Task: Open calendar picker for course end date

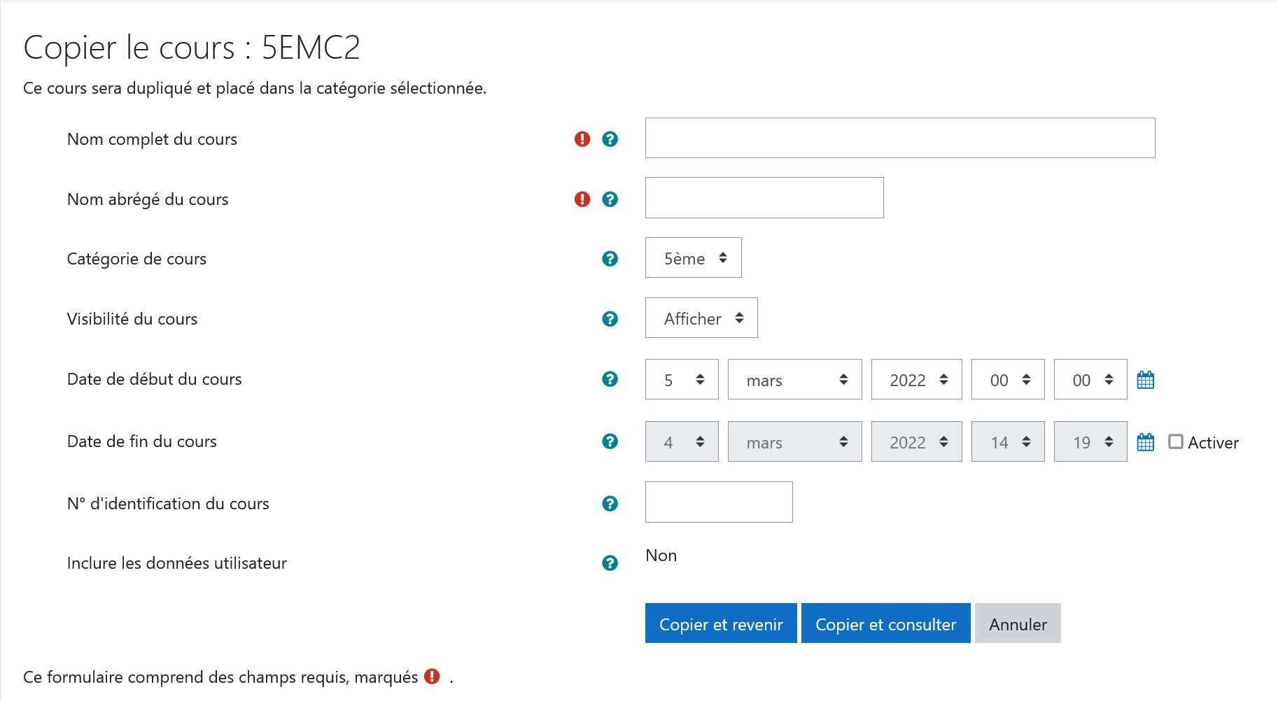Action: 1146,442
